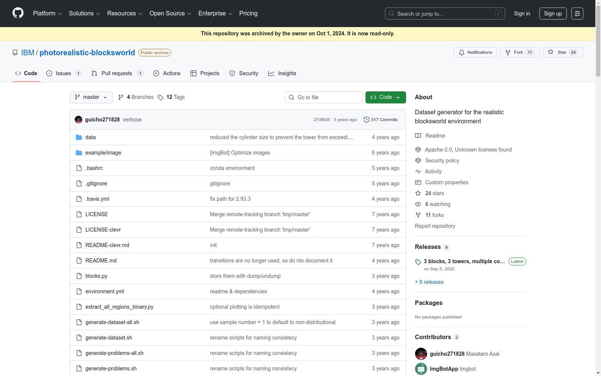Click the magnifier icon in Go to file
This screenshot has height=376, width=601.
[x=291, y=97]
